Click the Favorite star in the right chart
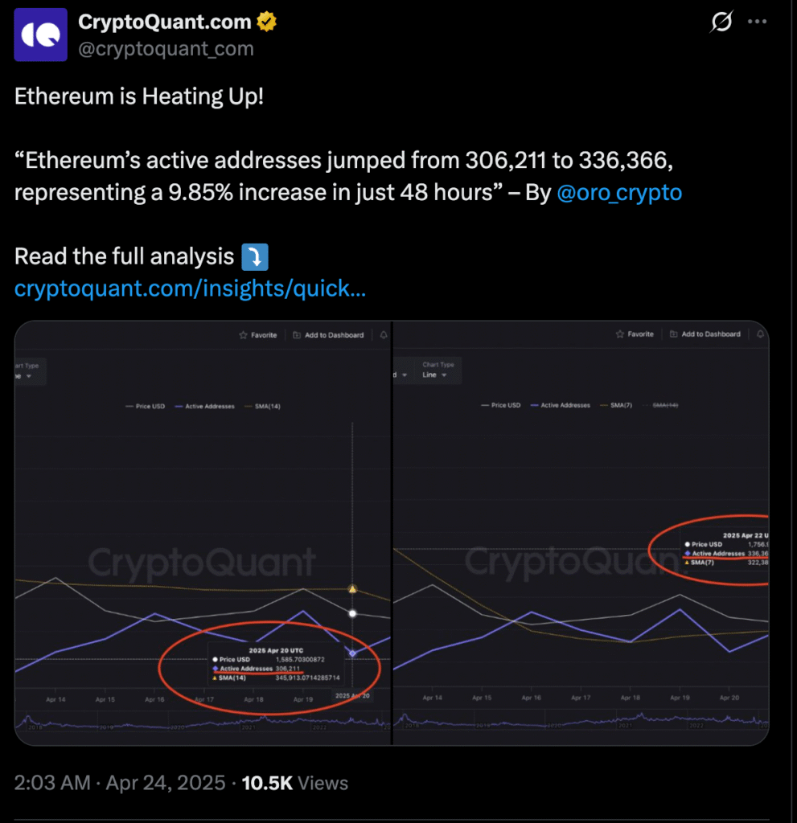The image size is (797, 823). [x=620, y=334]
